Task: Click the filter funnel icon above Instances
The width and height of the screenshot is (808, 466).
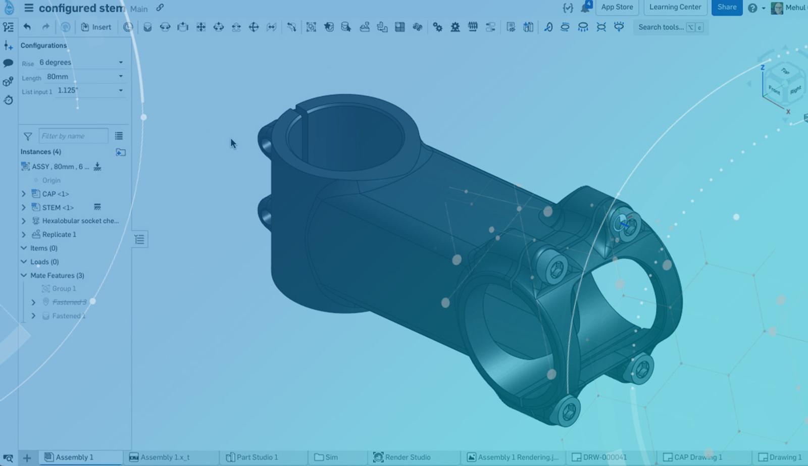Action: pyautogui.click(x=27, y=135)
